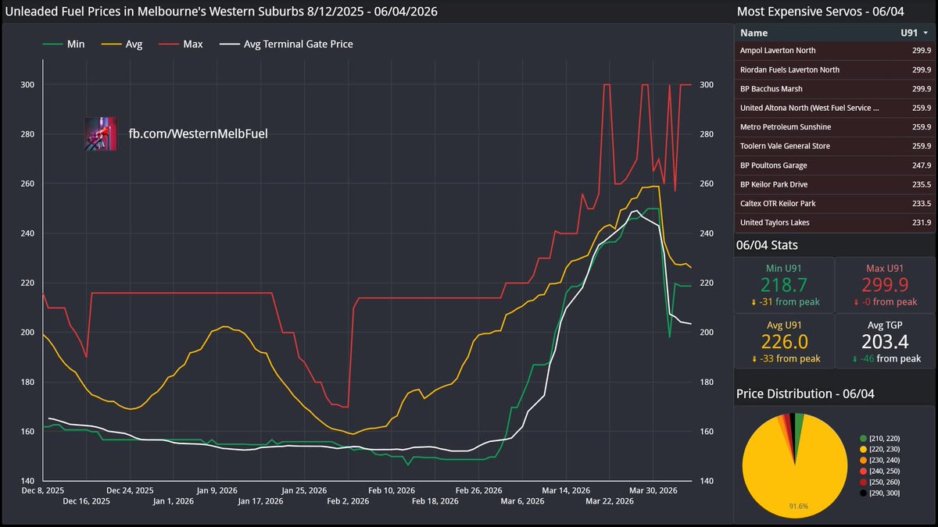Click the Dec 8, 2025 axis label
938x527 pixels.
[x=43, y=491]
